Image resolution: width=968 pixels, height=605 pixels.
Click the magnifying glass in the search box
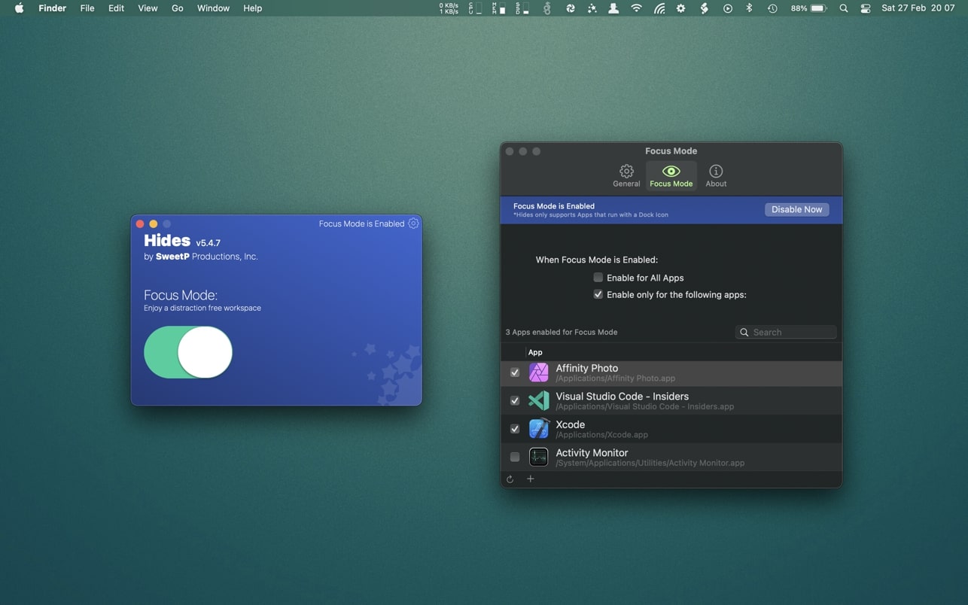(744, 332)
